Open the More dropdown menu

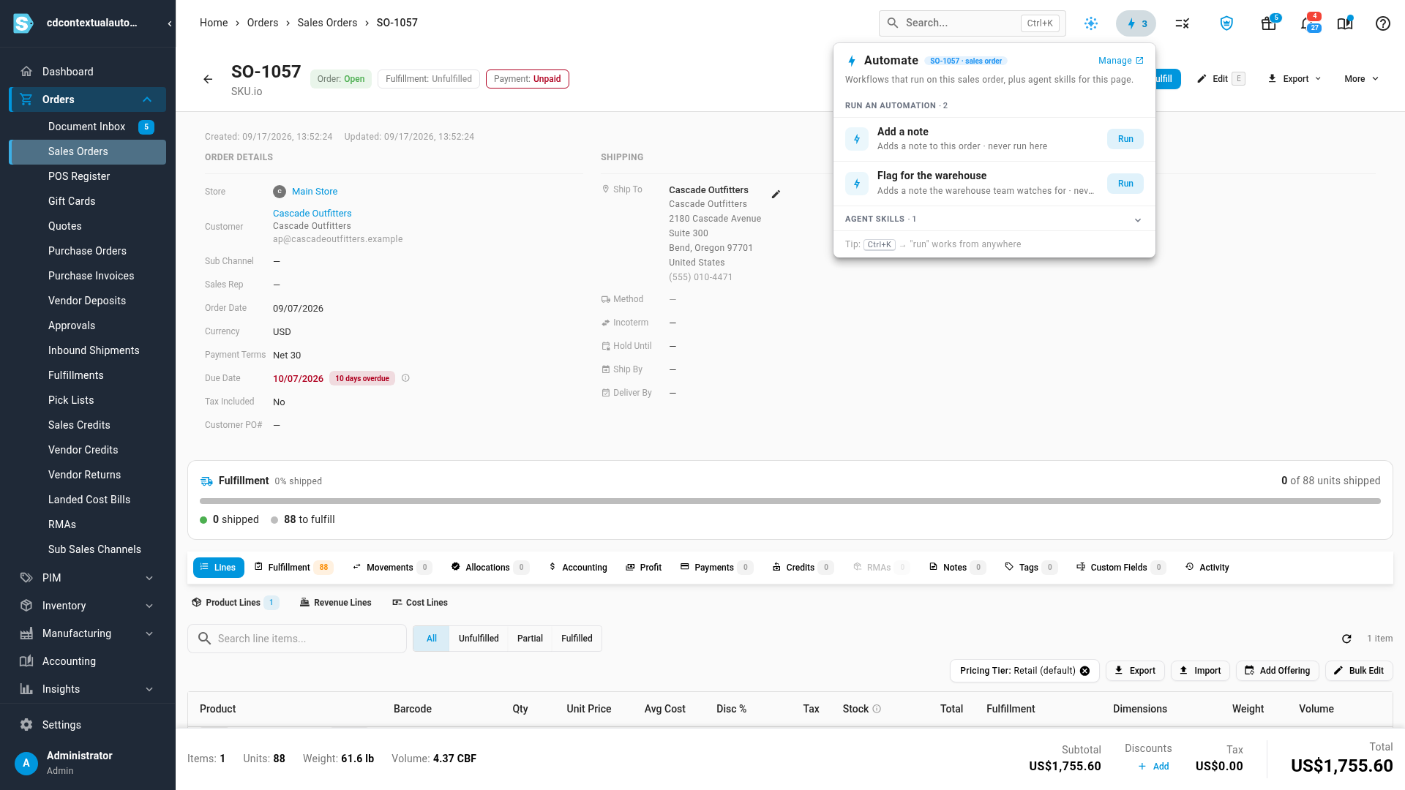click(1361, 79)
